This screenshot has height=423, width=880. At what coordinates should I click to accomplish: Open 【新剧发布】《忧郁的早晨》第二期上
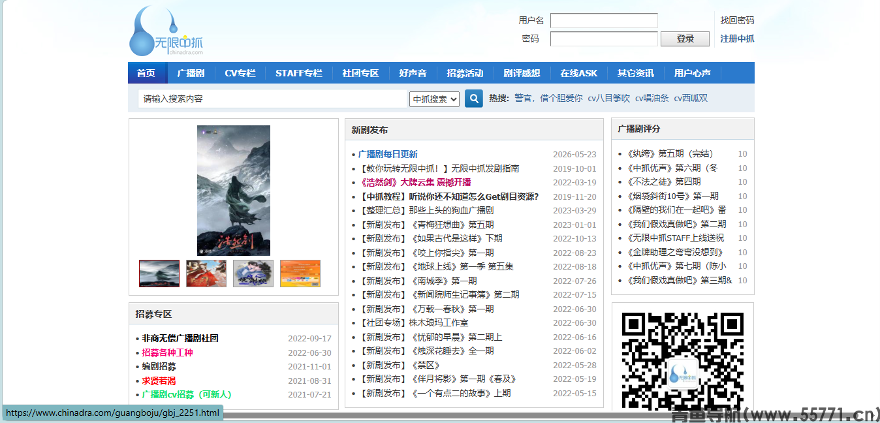[x=430, y=337]
